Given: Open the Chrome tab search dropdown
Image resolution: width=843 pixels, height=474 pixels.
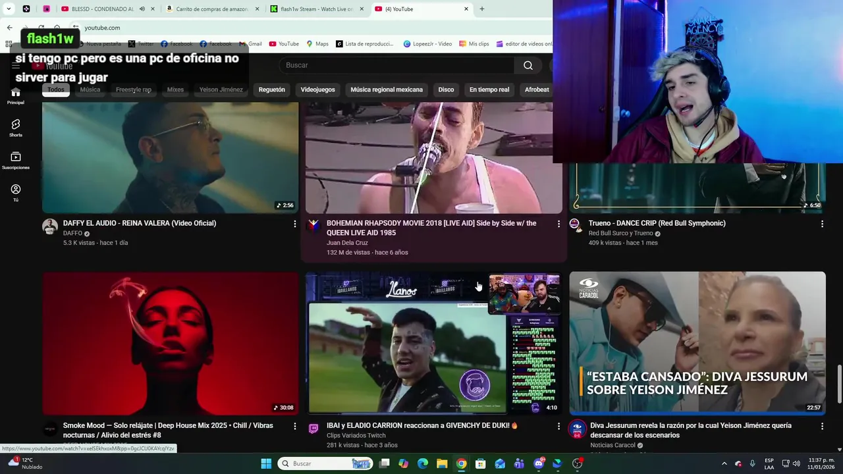Looking at the screenshot, I should point(9,9).
